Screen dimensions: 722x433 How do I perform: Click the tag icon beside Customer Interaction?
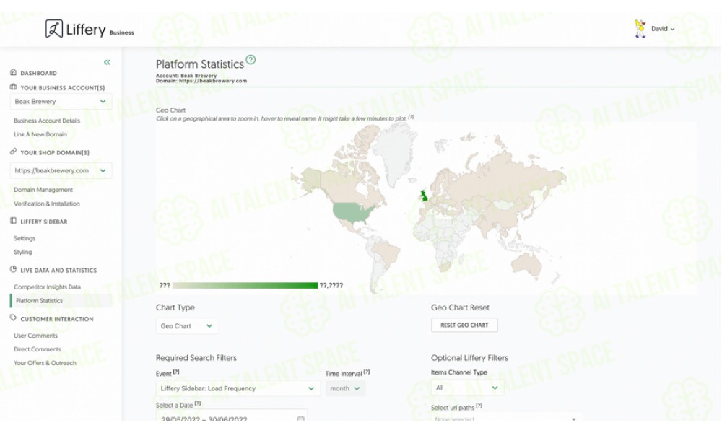coord(13,318)
